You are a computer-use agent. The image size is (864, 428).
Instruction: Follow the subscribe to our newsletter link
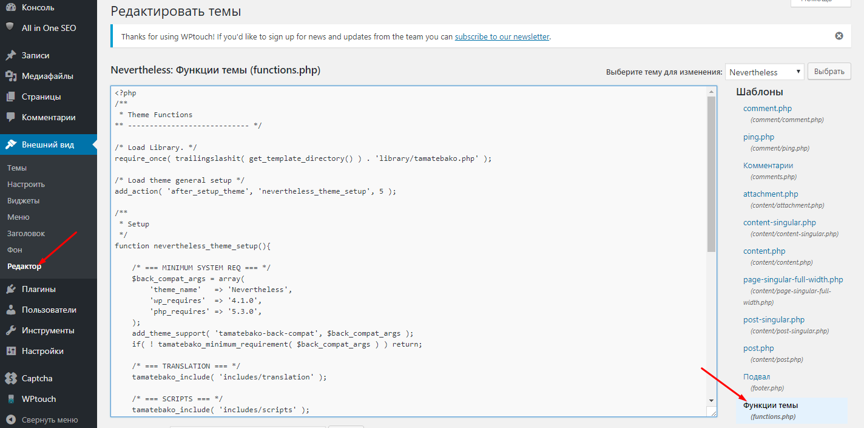point(502,36)
